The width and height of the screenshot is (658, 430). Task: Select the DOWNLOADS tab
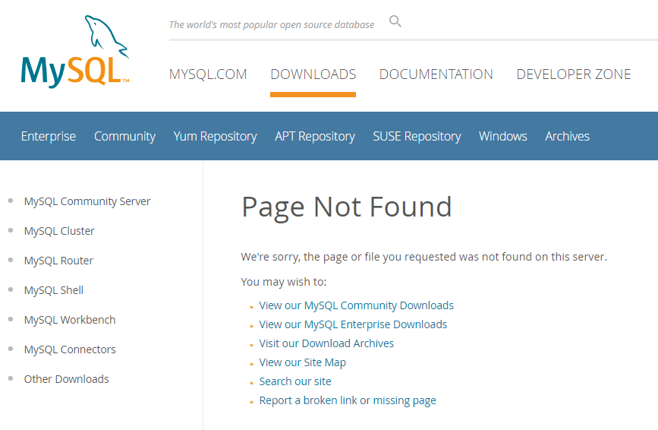click(x=313, y=74)
